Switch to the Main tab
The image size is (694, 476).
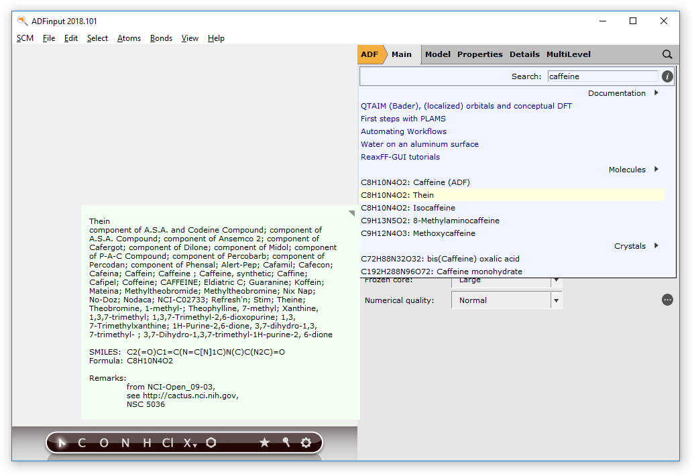[402, 54]
